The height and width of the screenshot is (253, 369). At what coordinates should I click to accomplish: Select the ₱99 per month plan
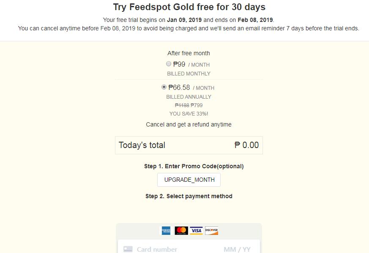click(x=169, y=64)
